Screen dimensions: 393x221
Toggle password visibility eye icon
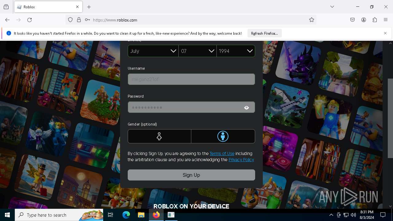coord(247,107)
